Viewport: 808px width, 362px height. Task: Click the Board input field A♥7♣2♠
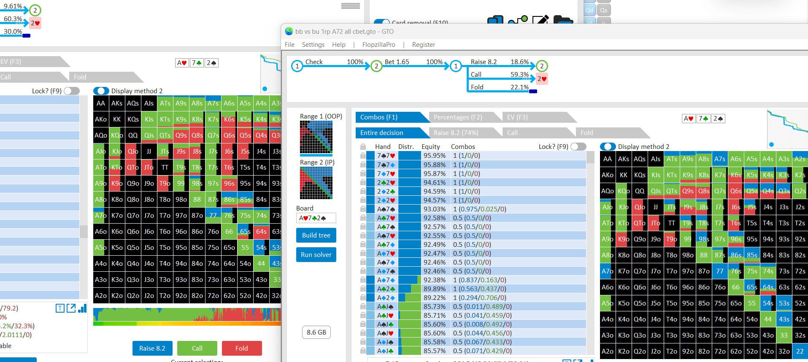[316, 218]
